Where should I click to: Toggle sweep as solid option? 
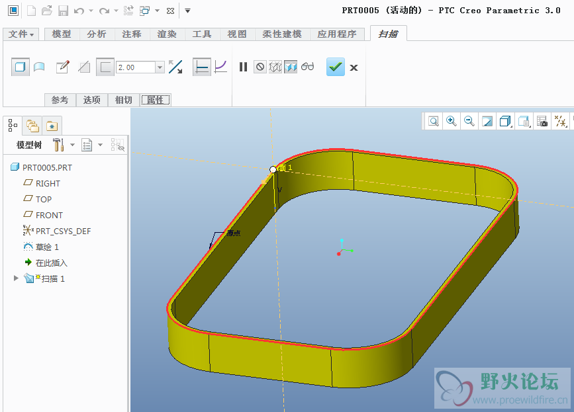point(20,67)
